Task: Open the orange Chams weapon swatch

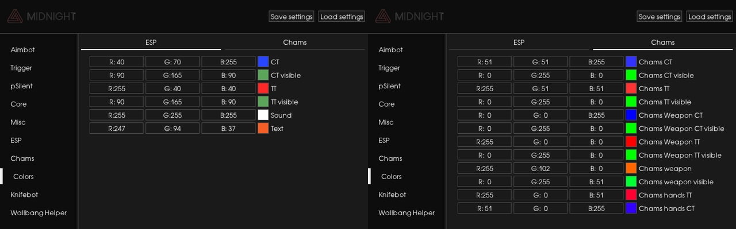Action: point(631,168)
